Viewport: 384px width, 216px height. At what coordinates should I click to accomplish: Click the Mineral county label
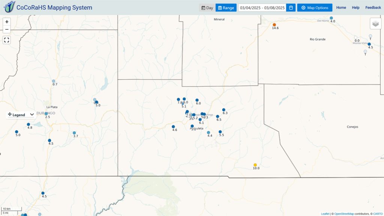pos(219,19)
